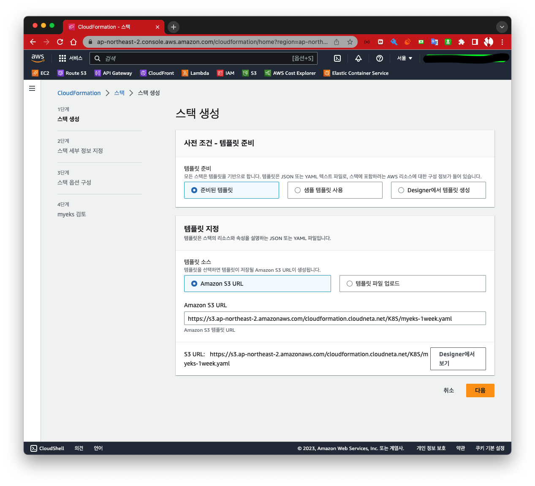The image size is (535, 486).
Task: Click 약관 footer link
Action: click(x=461, y=448)
